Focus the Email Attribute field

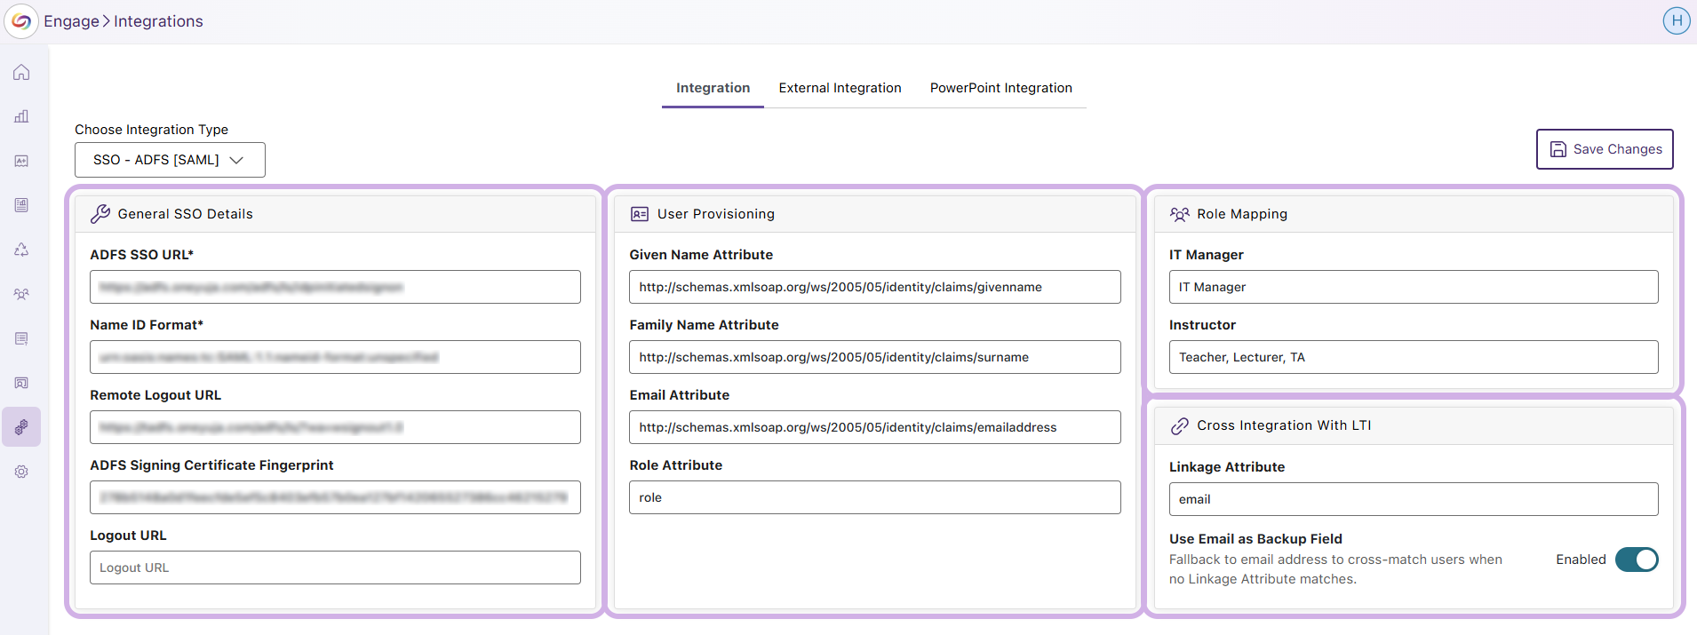coord(874,427)
